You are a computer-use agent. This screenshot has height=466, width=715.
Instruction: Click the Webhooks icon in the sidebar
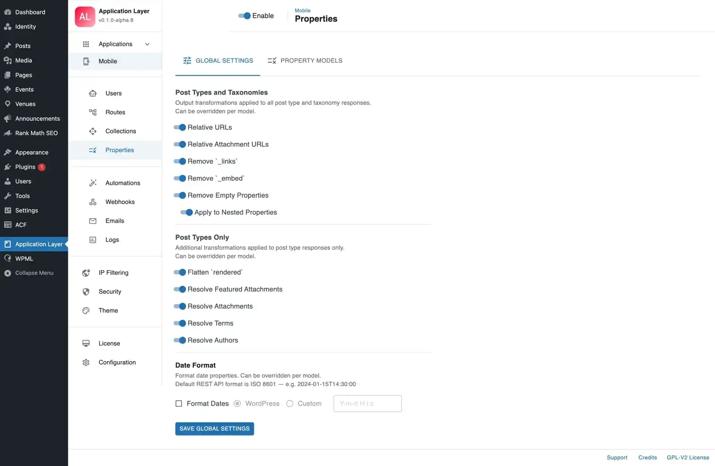click(x=93, y=202)
